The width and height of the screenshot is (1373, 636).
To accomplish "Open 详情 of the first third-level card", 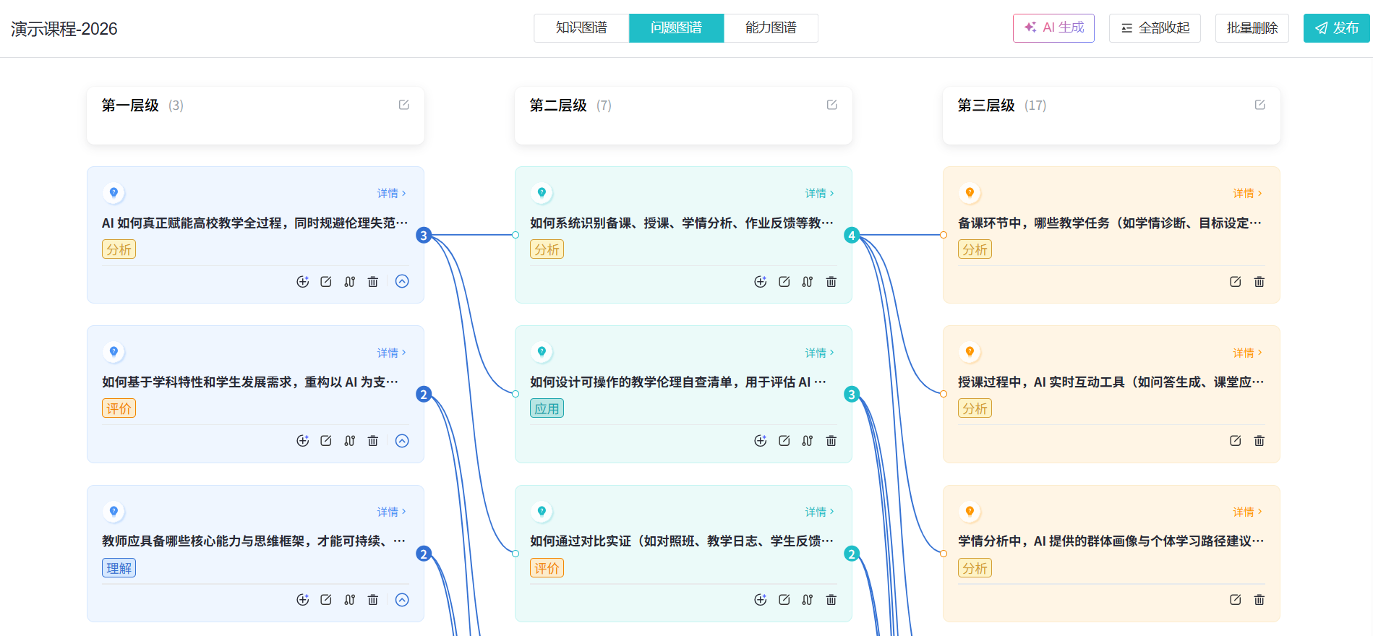I will [x=1247, y=193].
